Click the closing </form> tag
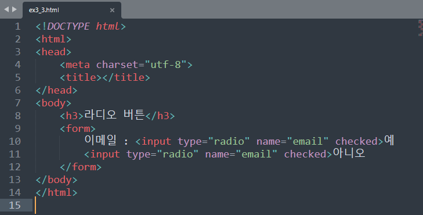This screenshot has height=215, width=423. pos(81,167)
